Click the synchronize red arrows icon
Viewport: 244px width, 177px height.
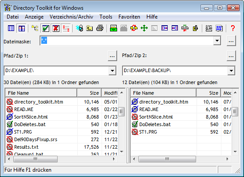(134, 28)
